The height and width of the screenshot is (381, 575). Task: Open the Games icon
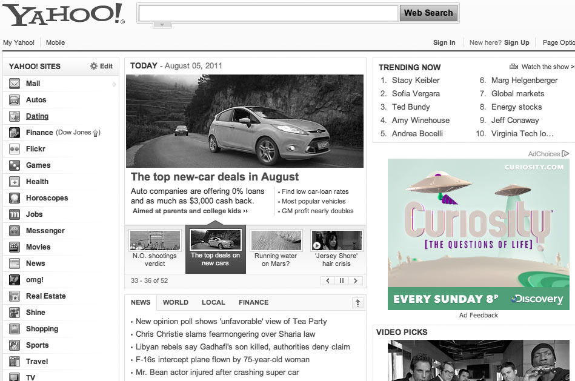(x=15, y=165)
